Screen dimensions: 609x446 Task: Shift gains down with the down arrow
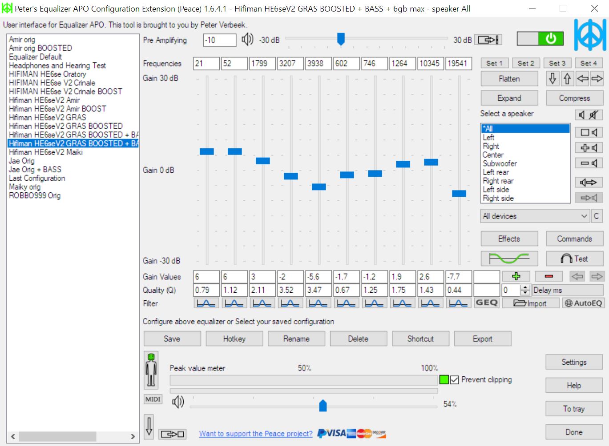coord(553,79)
